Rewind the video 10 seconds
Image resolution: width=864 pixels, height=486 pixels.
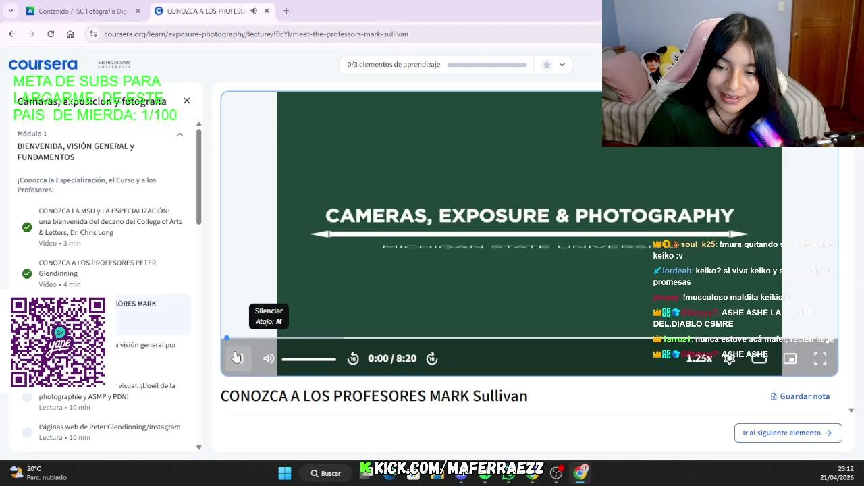coord(353,358)
